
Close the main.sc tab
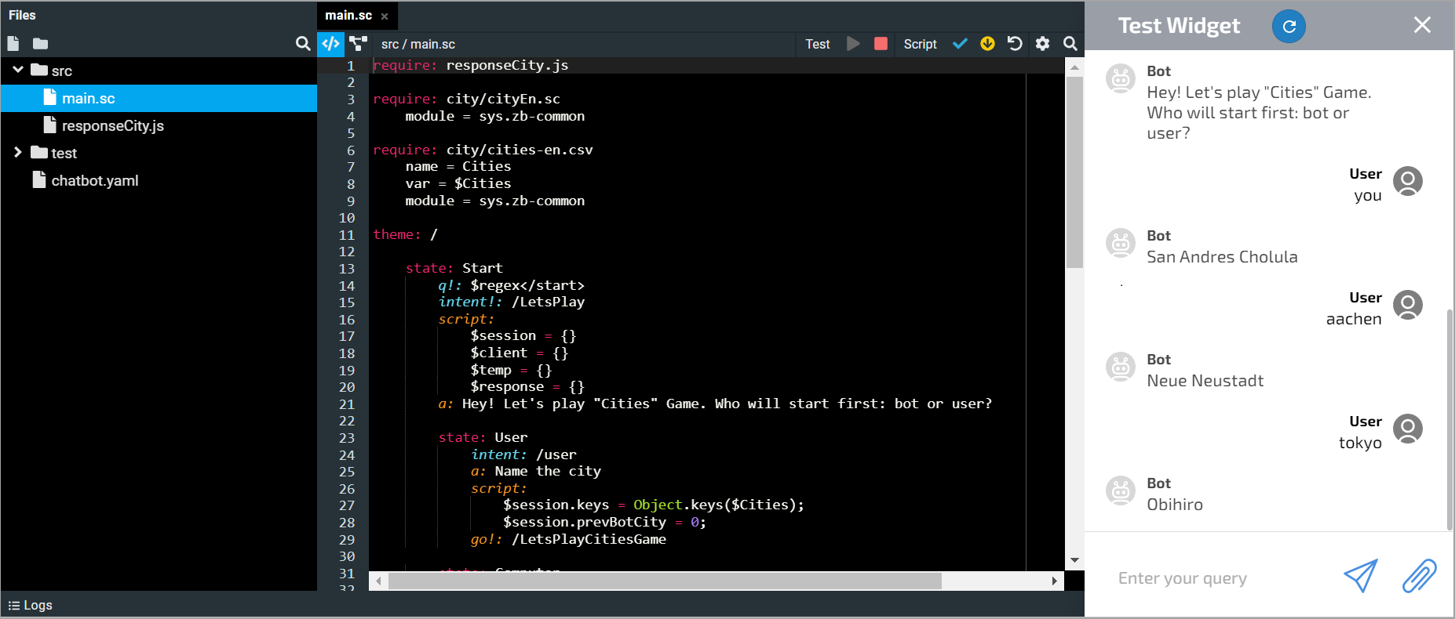coord(385,16)
